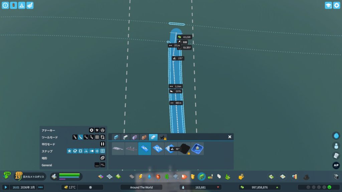Select the roads tool in toolbar
Image resolution: width=342 pixels, height=192 pixels.
coord(132,176)
